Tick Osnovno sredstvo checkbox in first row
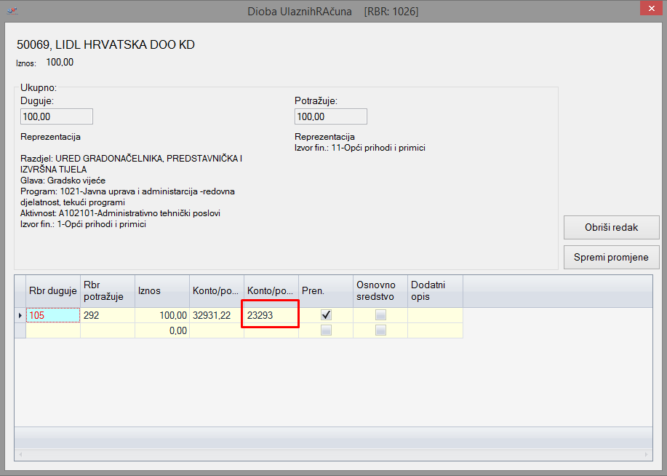 [380, 315]
